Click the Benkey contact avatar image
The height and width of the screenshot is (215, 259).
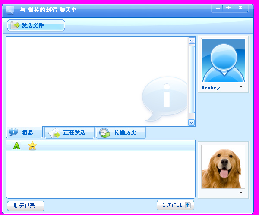(224, 61)
